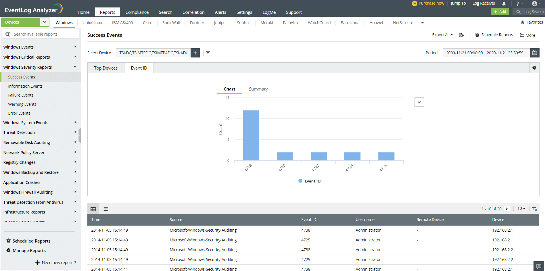Change rows per page dropdown
This screenshot has height=271, width=545.
click(x=521, y=209)
